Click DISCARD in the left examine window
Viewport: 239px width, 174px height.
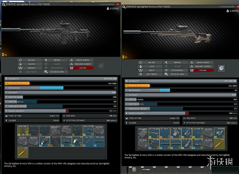point(81,68)
